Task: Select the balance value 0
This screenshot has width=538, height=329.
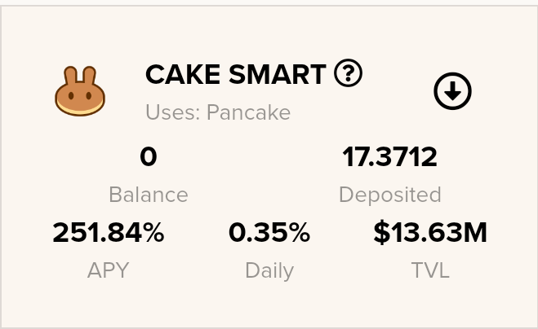Action: tap(149, 157)
